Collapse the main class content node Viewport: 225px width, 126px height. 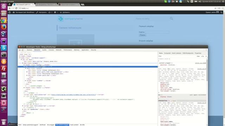click(x=26, y=69)
